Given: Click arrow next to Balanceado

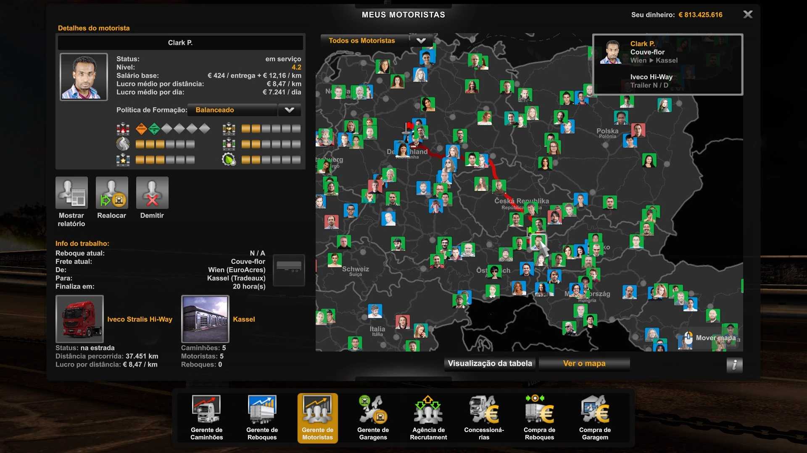Looking at the screenshot, I should point(289,110).
